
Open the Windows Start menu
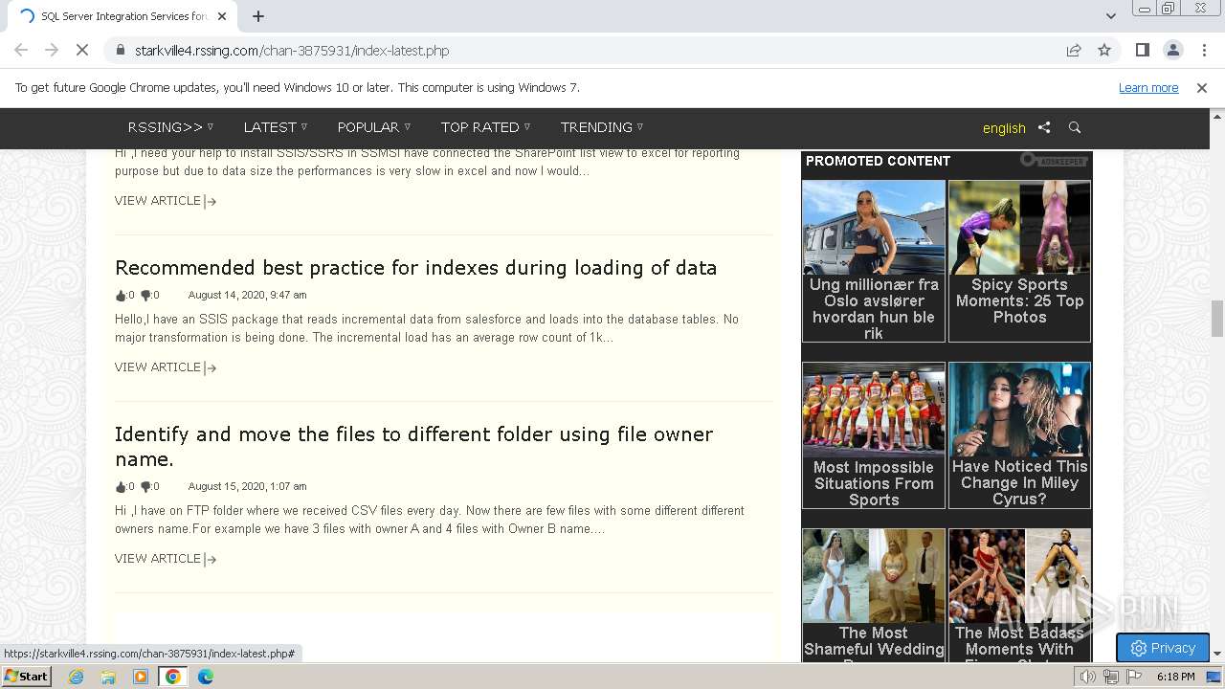[x=26, y=677]
